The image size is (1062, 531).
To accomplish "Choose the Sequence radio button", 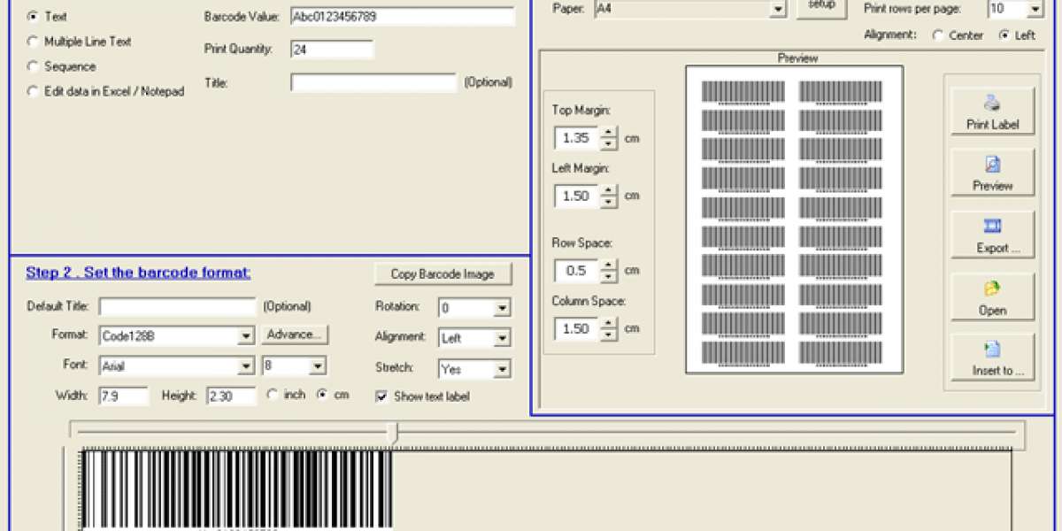I will point(33,66).
